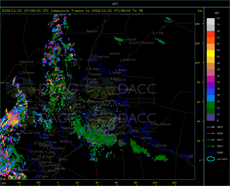Select the bright green 20 dBZ swatch

[x=211, y=105]
